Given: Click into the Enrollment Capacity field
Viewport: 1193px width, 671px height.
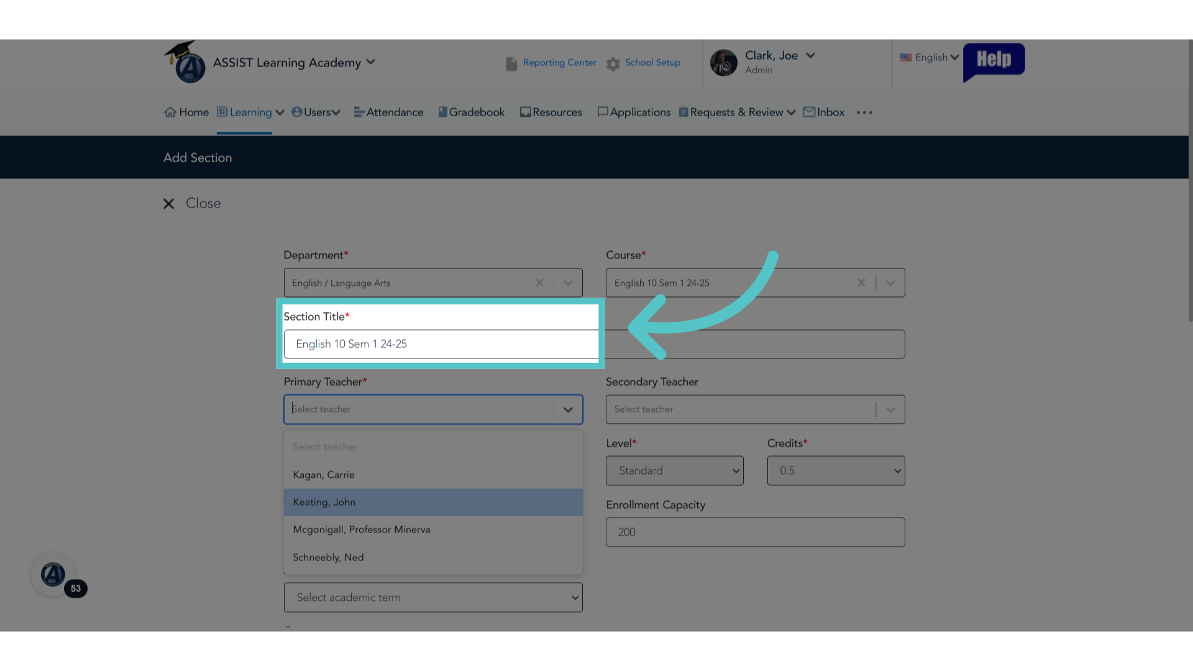Looking at the screenshot, I should (x=755, y=532).
